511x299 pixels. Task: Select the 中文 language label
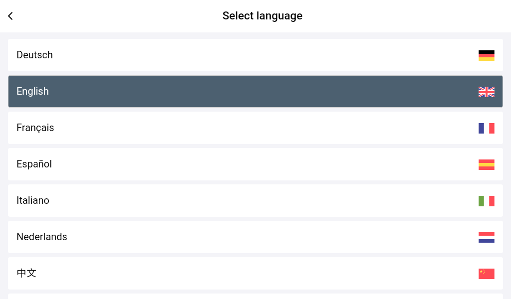(x=26, y=273)
